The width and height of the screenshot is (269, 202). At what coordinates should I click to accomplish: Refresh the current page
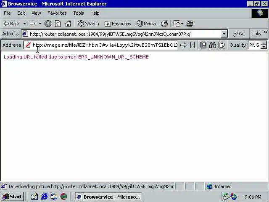coord(58,24)
